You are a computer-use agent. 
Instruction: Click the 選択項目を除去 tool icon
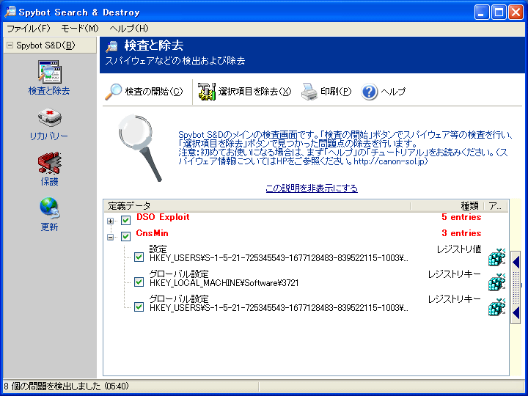[x=206, y=91]
